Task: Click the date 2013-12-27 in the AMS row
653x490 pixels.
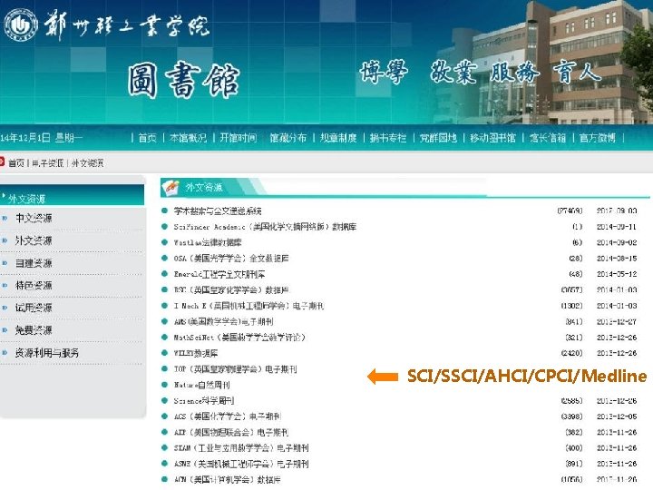Action: click(x=617, y=321)
